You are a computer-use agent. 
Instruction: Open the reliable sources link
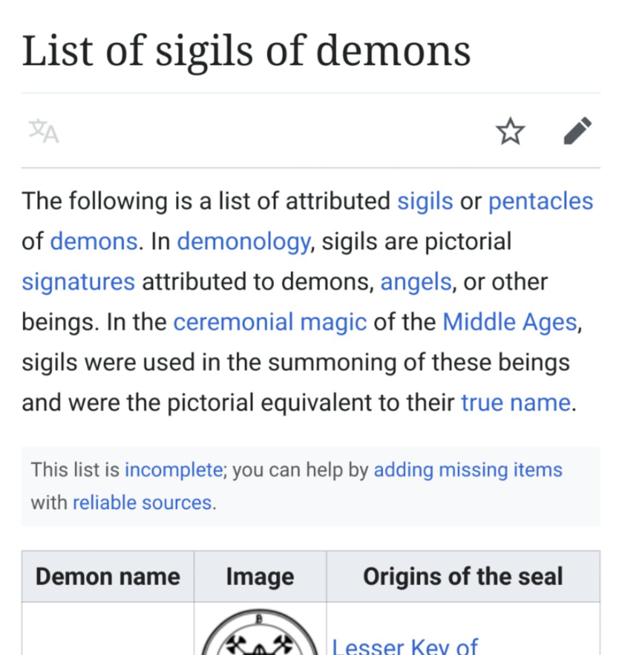(142, 503)
